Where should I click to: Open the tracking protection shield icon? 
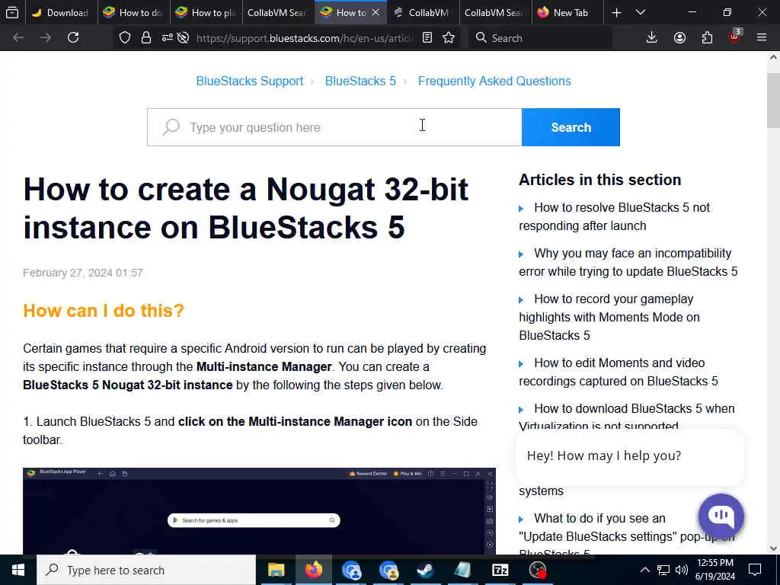[125, 38]
